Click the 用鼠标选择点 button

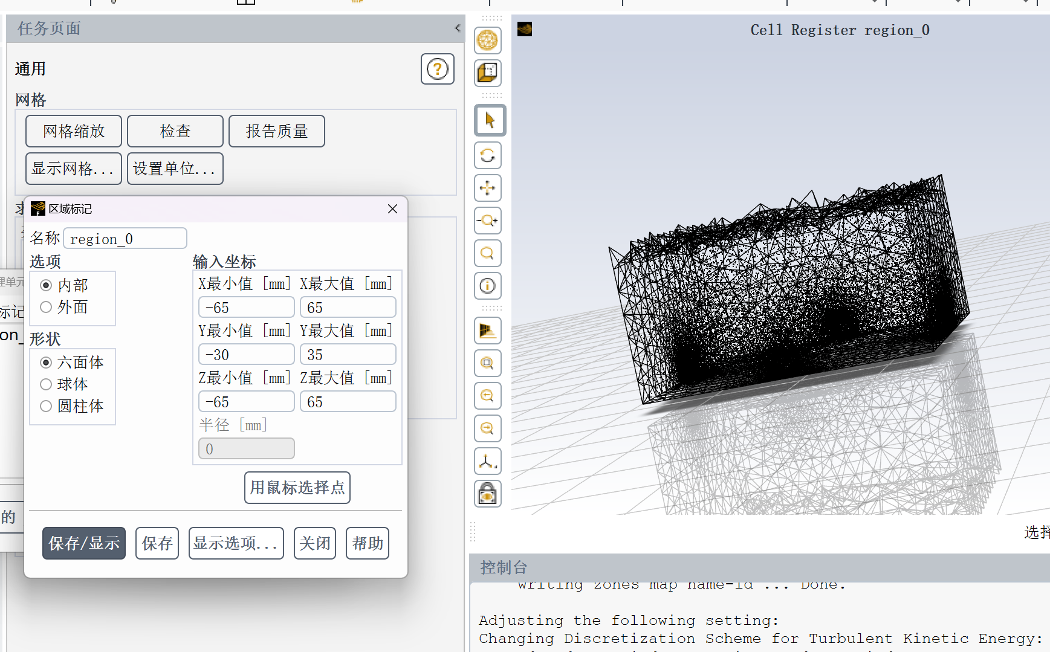[x=297, y=488]
